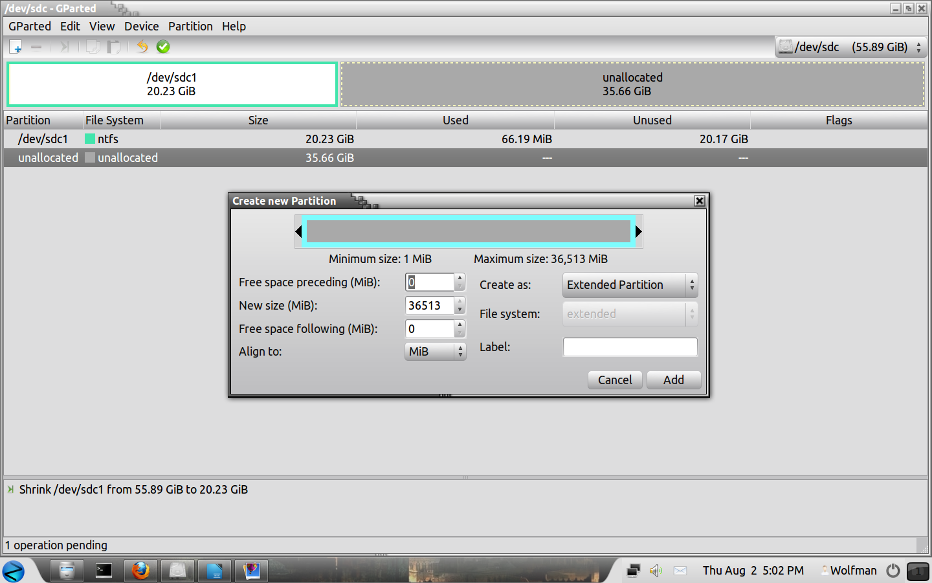Click the Used column header
The width and height of the screenshot is (932, 583).
click(x=456, y=120)
